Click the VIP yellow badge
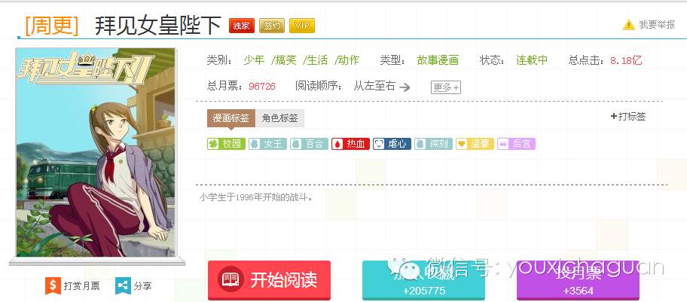 pos(302,26)
